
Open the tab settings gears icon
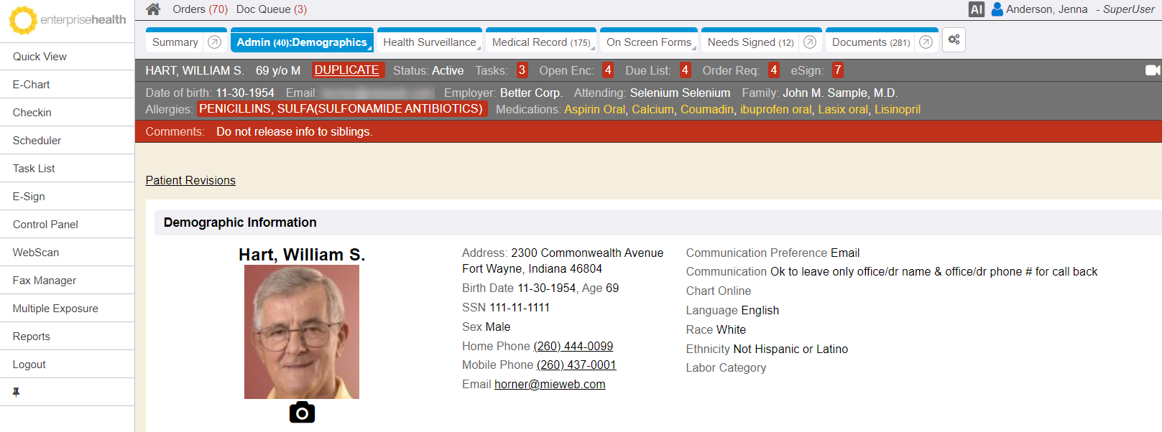pyautogui.click(x=954, y=40)
